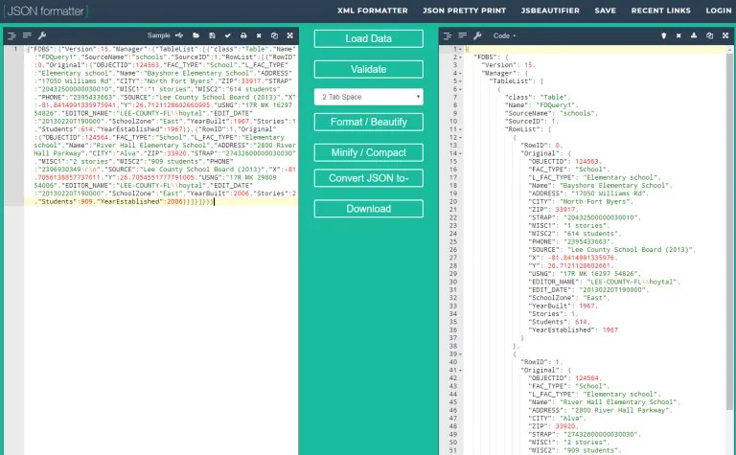Click the trash icon in the output toolbar
The image size is (736, 455).
click(664, 35)
